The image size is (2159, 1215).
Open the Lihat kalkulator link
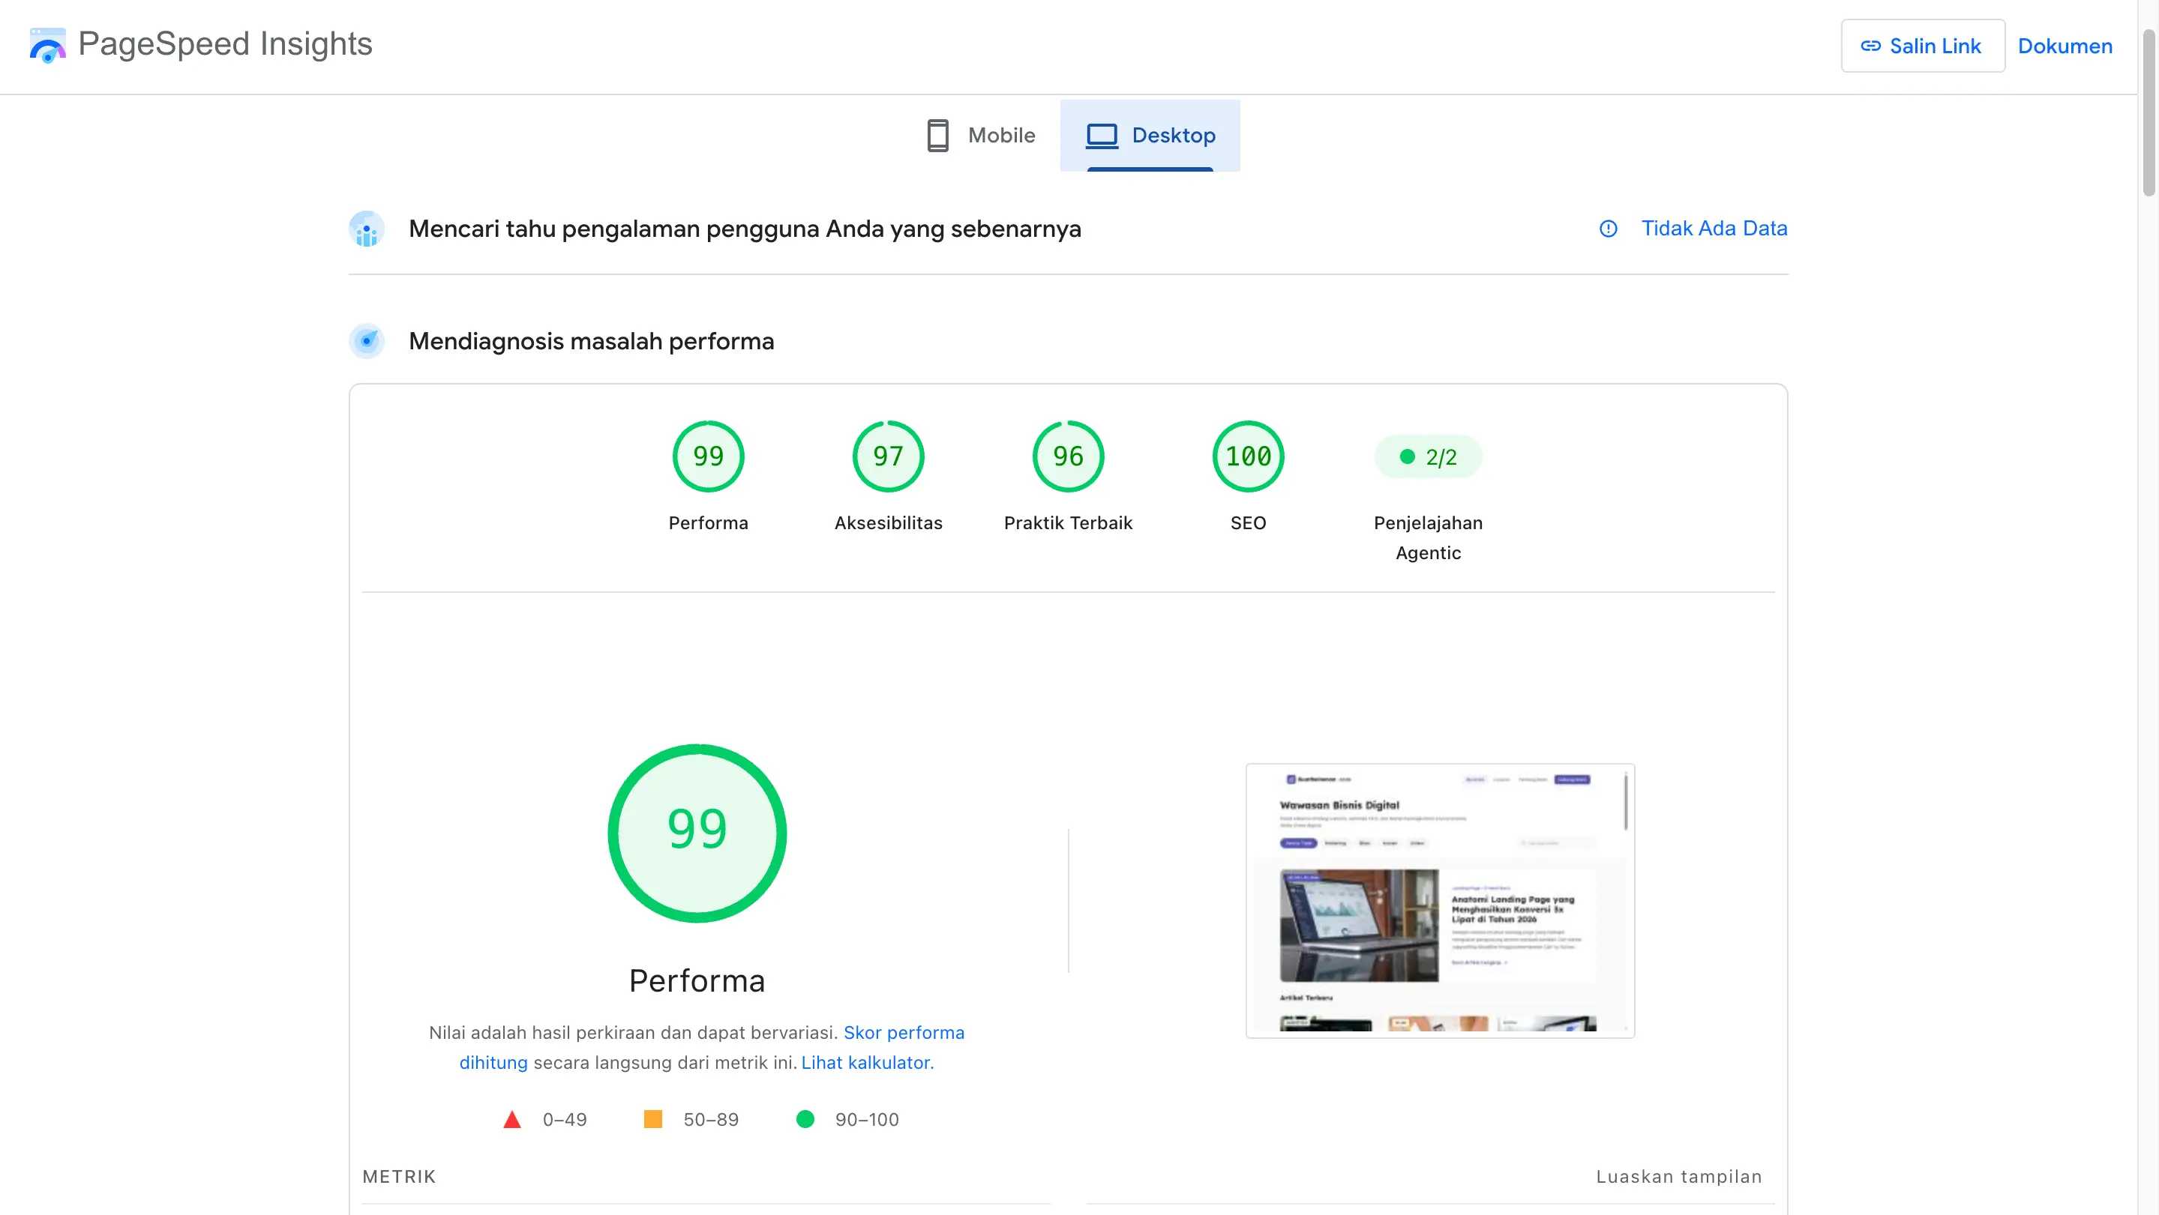coord(867,1063)
